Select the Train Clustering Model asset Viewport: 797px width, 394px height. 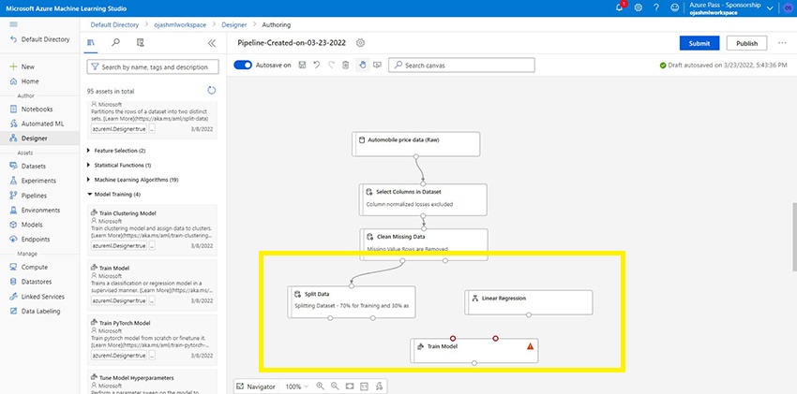(x=152, y=230)
